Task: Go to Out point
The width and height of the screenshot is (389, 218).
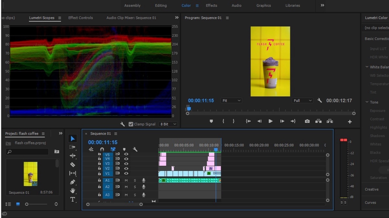Action: click(293, 121)
